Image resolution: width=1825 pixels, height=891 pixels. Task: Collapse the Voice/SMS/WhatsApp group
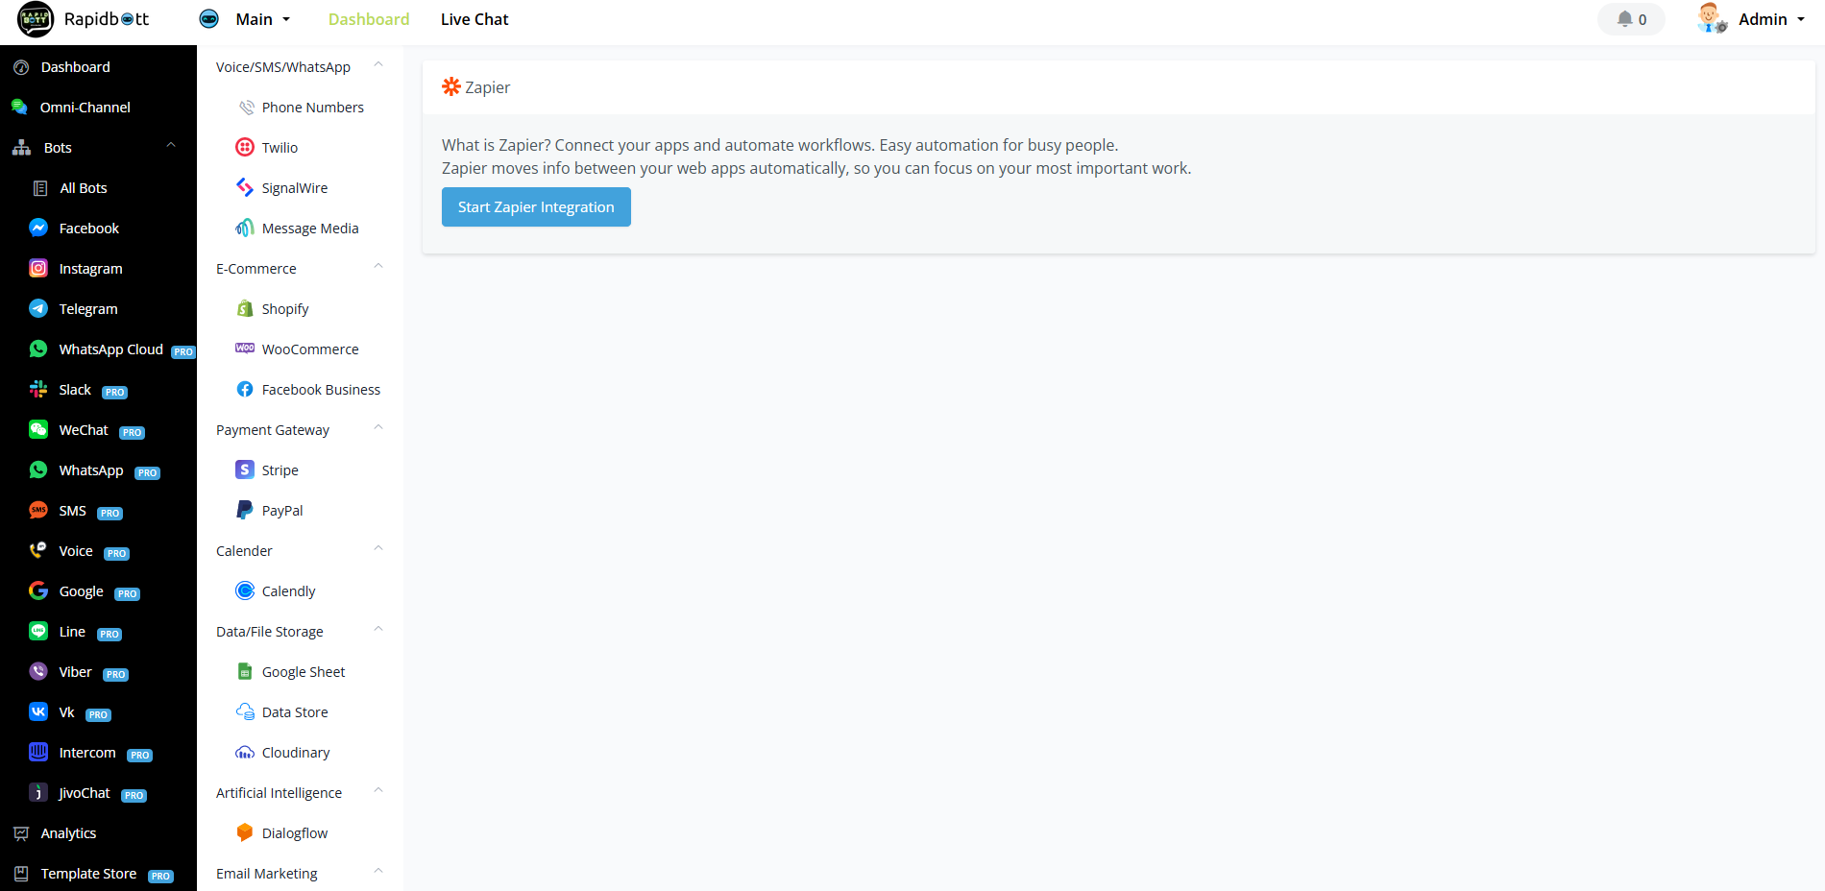tap(378, 65)
